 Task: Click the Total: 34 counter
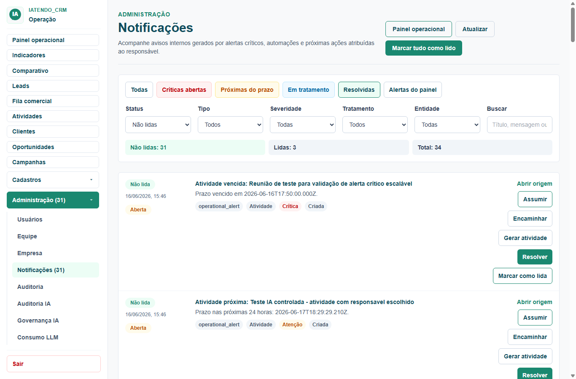(x=482, y=147)
